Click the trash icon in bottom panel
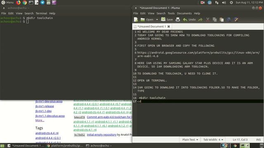This screenshot has height=148, width=264. (x=262, y=146)
